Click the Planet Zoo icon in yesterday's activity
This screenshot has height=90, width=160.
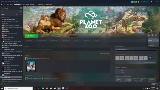tap(42, 78)
